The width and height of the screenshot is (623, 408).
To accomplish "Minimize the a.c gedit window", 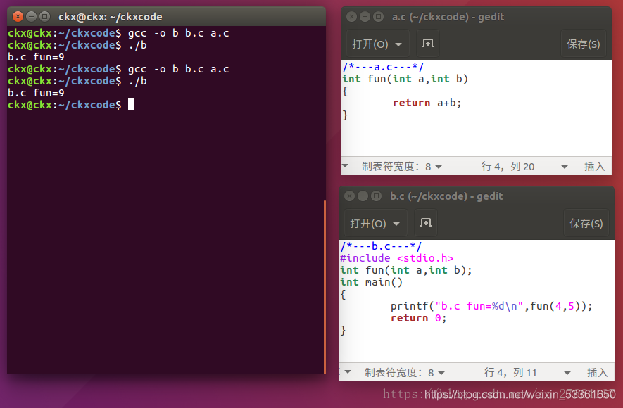I will click(x=365, y=17).
